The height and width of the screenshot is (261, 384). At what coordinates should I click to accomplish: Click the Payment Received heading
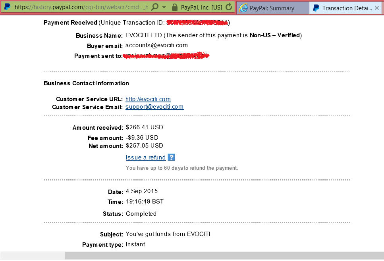pyautogui.click(x=70, y=23)
